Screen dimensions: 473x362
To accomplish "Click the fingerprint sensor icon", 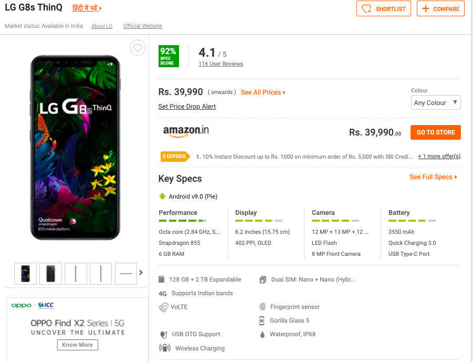I will click(x=262, y=307).
